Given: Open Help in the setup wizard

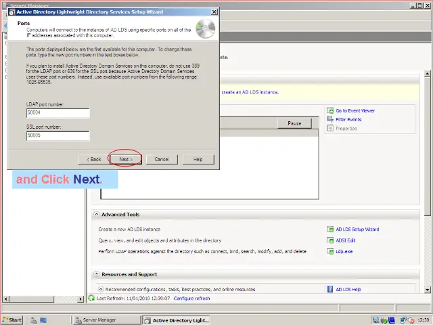Looking at the screenshot, I should point(198,160).
